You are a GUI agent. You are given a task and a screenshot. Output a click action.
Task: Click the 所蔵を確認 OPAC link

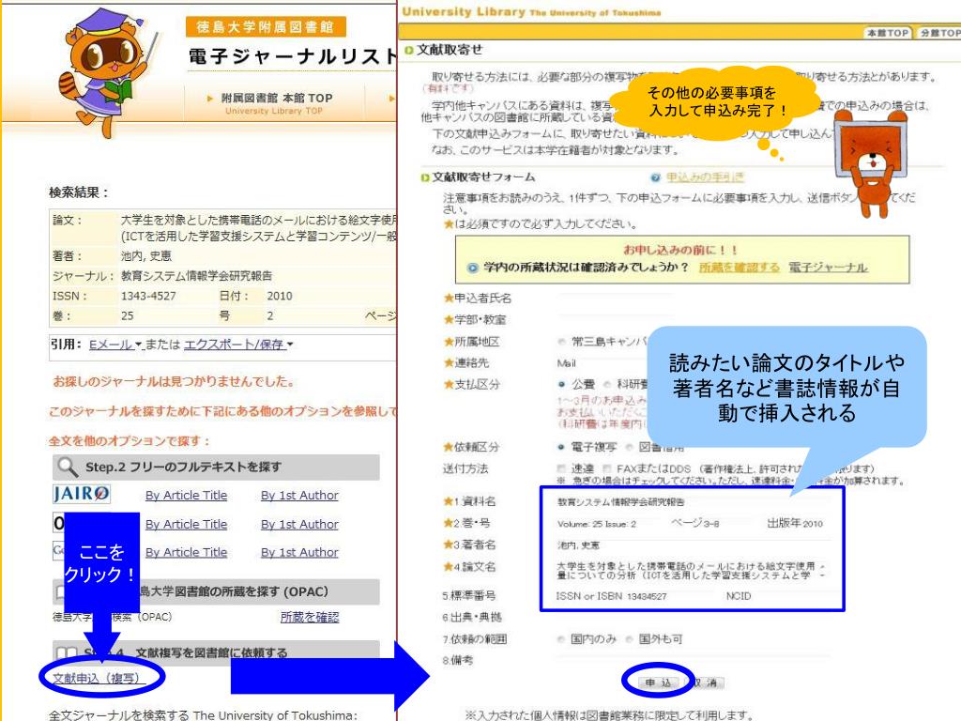click(310, 617)
